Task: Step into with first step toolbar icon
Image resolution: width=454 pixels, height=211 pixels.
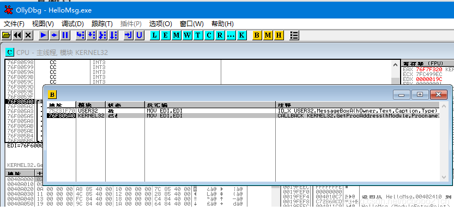Action: (x=81, y=35)
